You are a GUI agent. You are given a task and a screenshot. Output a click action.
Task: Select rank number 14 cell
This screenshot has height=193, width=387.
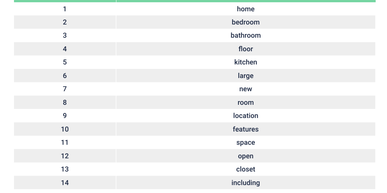[x=65, y=183]
